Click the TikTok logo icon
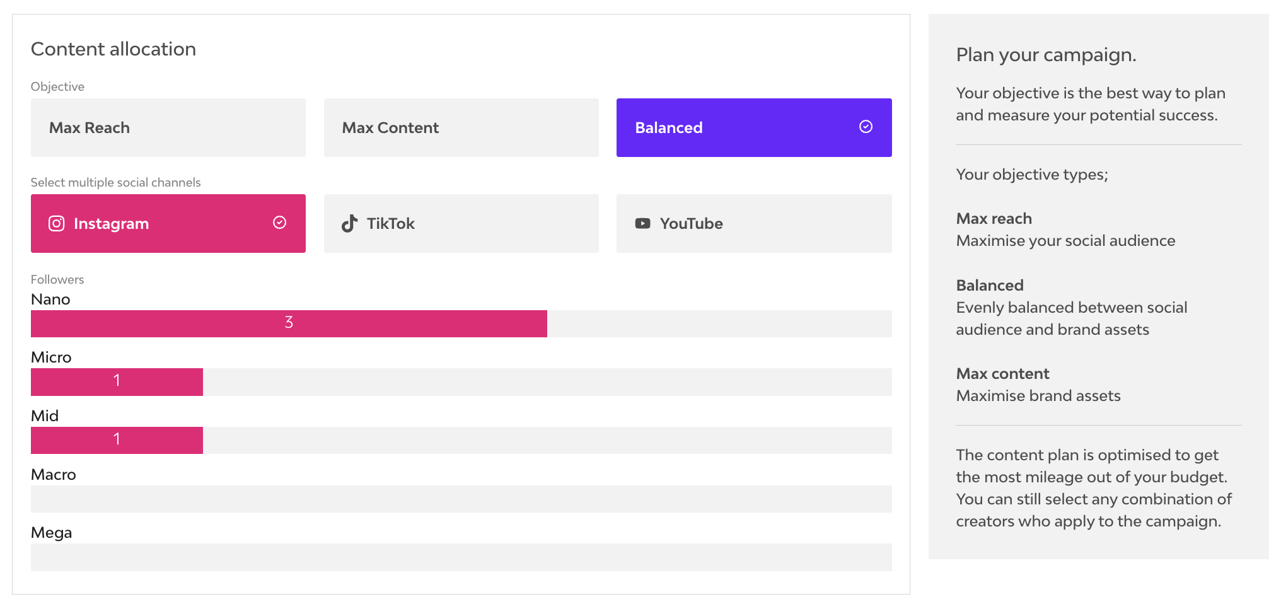 [349, 224]
